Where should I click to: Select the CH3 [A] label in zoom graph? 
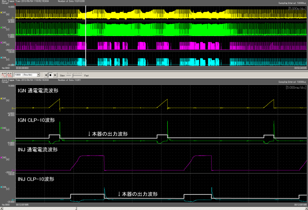pos(5,158)
